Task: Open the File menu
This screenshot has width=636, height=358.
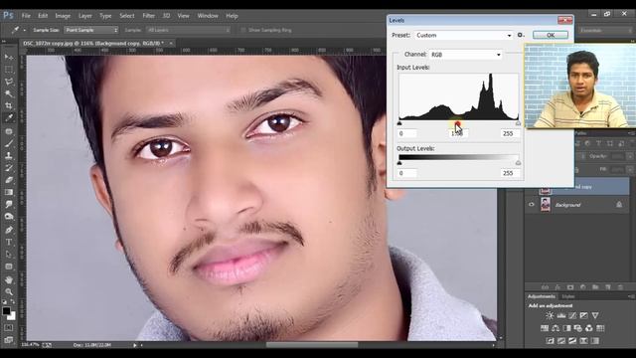Action: pos(26,16)
